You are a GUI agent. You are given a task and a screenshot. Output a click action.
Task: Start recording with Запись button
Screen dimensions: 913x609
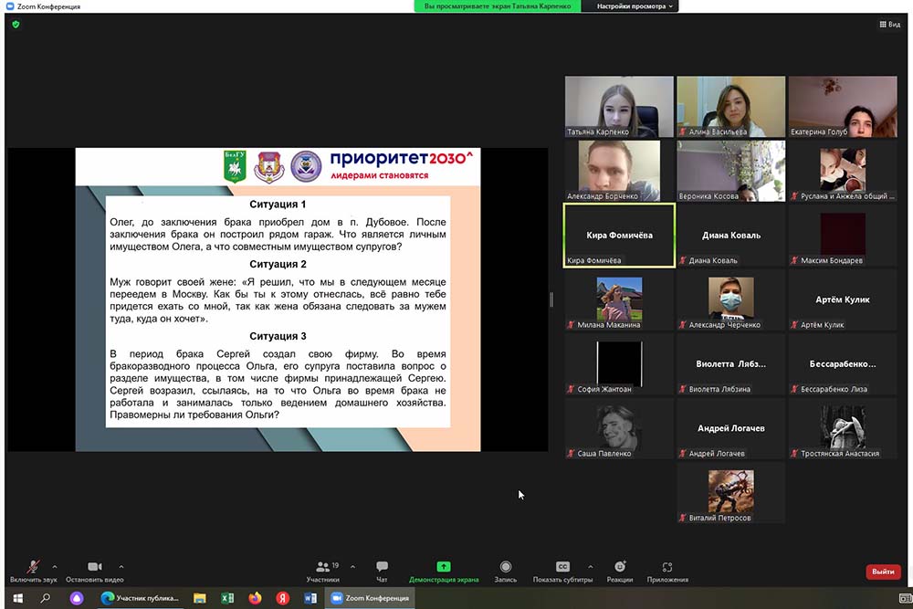[x=505, y=568]
